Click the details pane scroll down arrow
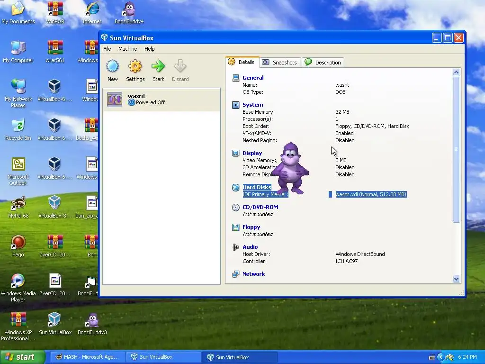This screenshot has width=485, height=364. click(x=456, y=279)
